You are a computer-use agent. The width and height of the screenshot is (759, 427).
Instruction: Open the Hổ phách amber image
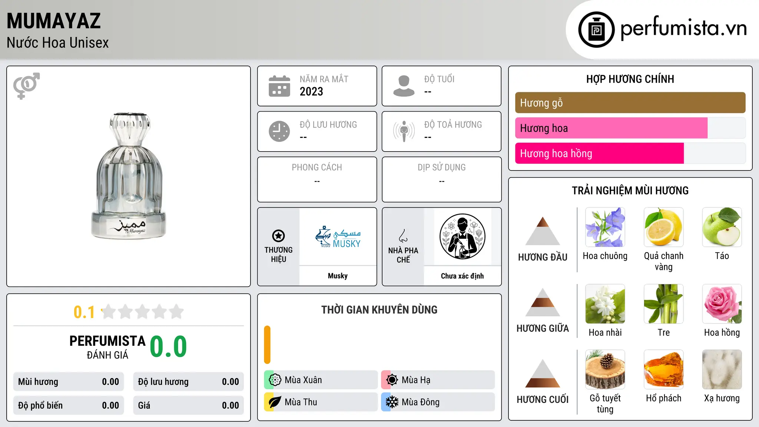663,370
